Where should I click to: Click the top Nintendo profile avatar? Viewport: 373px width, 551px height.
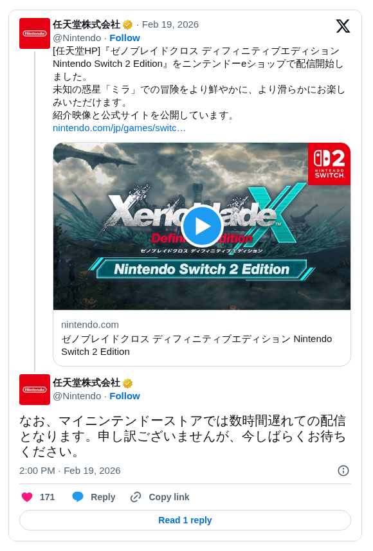point(35,33)
